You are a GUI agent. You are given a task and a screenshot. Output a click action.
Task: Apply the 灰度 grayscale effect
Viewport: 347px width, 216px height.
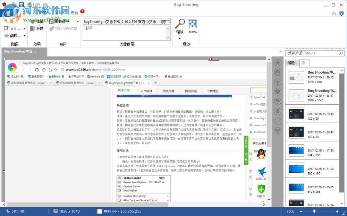click(x=37, y=28)
